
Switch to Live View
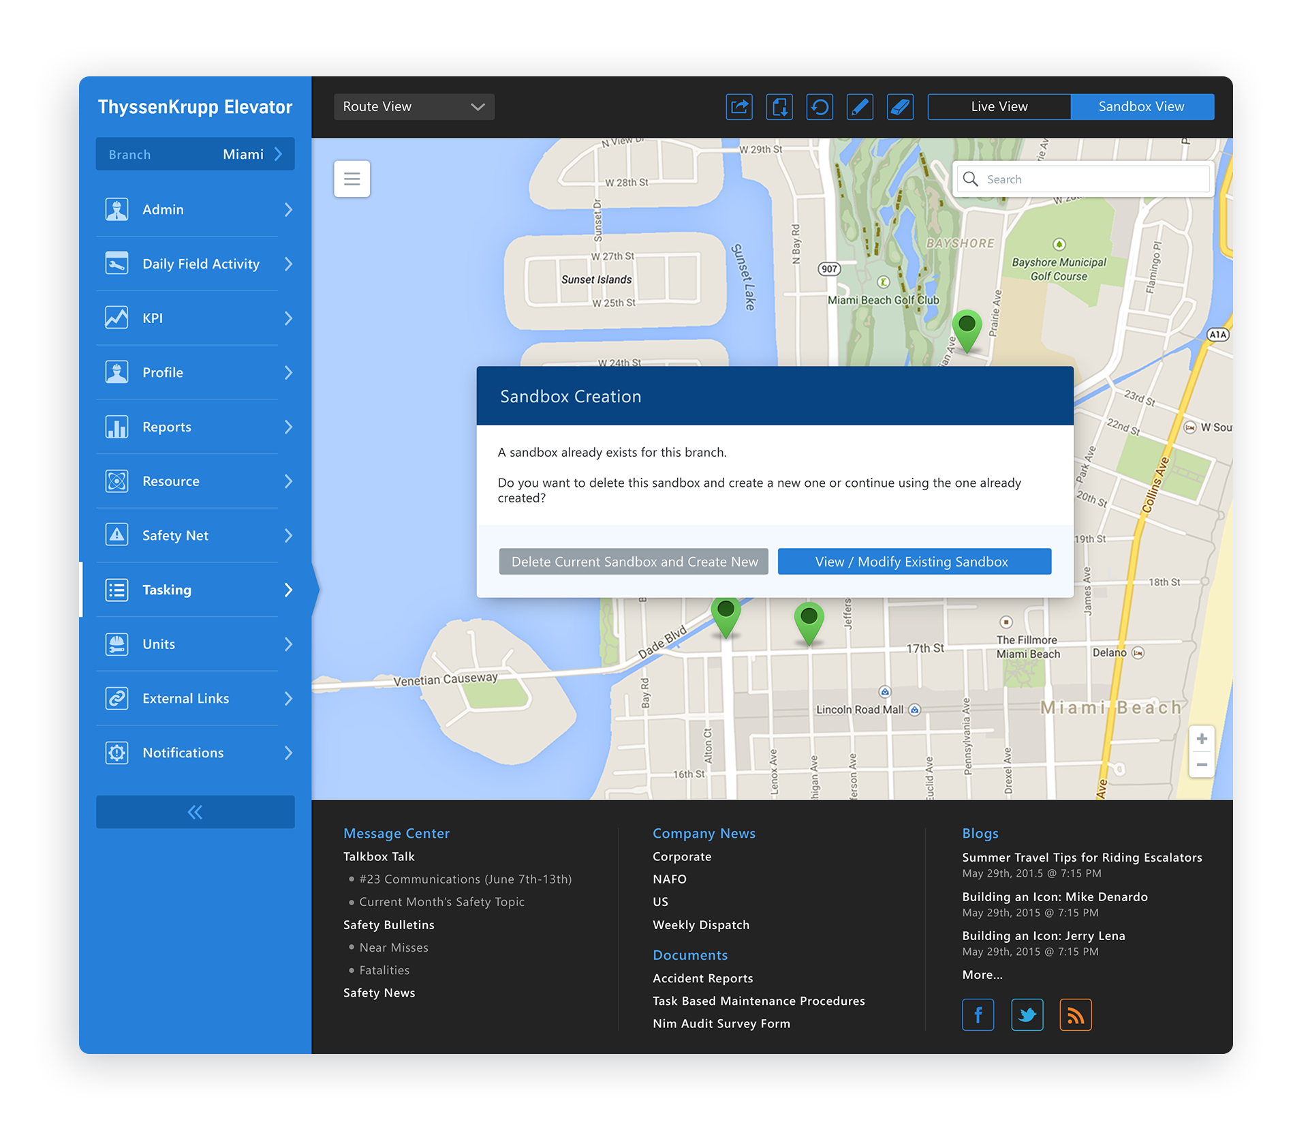999,107
